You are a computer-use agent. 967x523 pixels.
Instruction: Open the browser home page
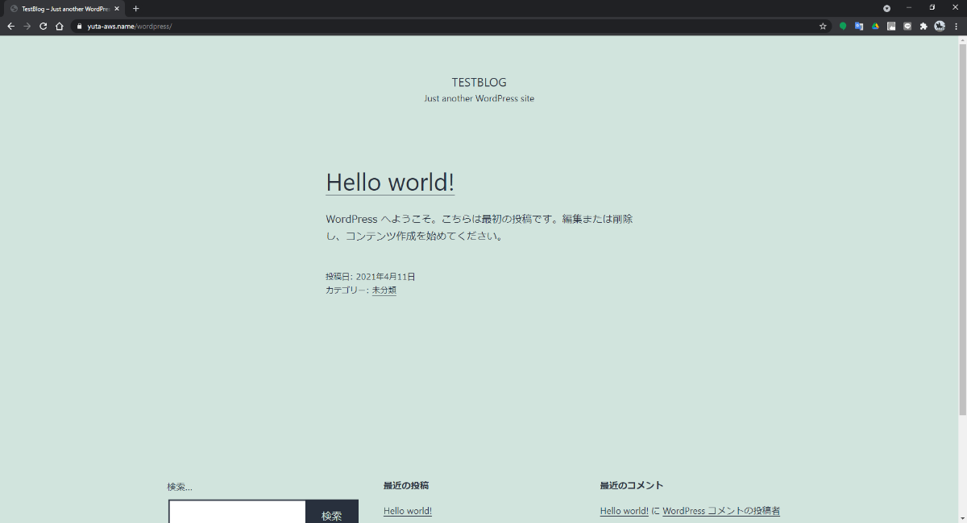click(x=59, y=26)
